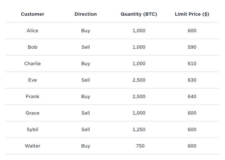
Task: Select the Grace customer cell
Action: click(x=32, y=113)
